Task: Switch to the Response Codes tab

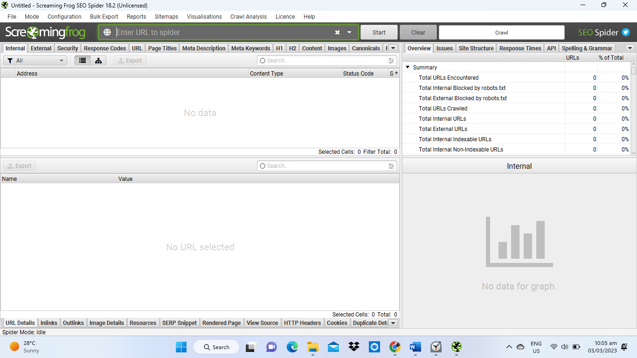Action: point(105,48)
